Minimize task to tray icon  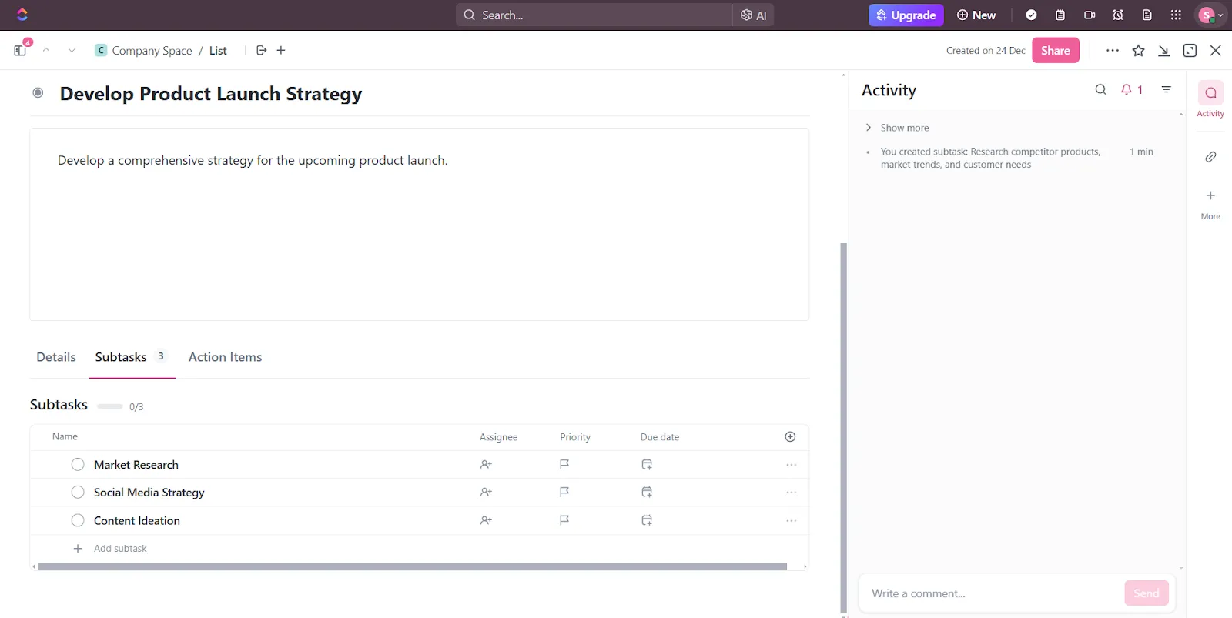(x=1164, y=51)
